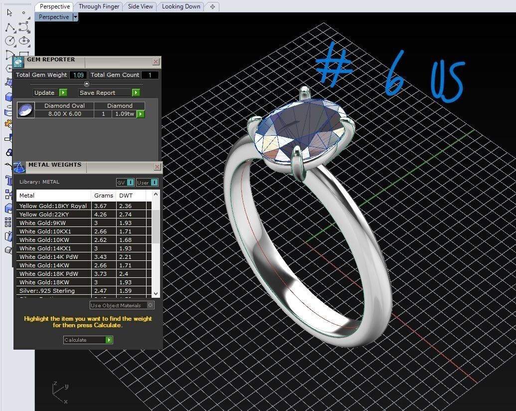Click green arrow beside 1.09tw
This screenshot has width=516, height=411.
coord(141,114)
